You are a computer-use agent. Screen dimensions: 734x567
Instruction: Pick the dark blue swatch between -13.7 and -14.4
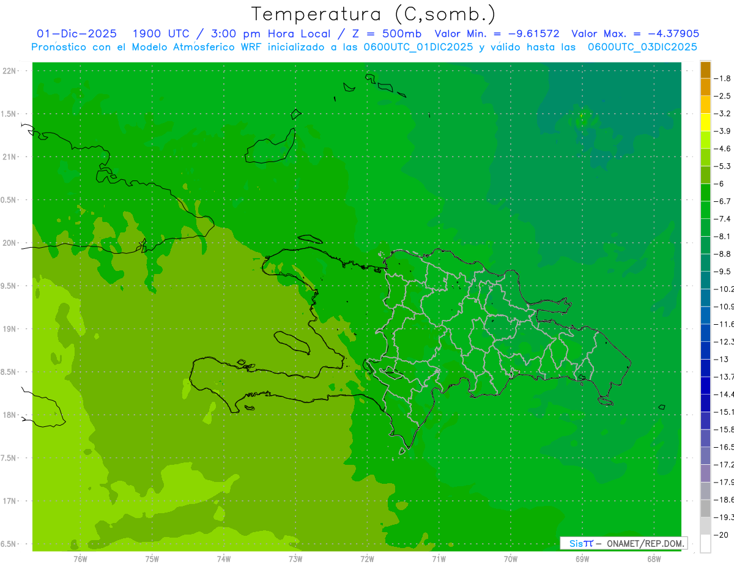(705, 385)
